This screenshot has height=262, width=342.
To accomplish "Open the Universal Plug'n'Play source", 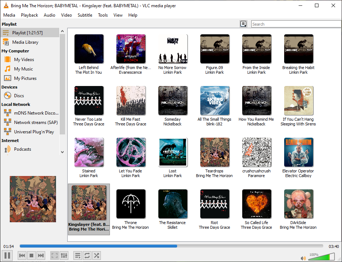I will [35, 132].
